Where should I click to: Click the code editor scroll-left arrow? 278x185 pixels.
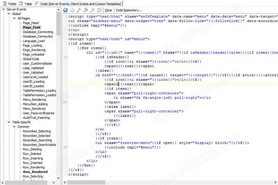[65, 182]
